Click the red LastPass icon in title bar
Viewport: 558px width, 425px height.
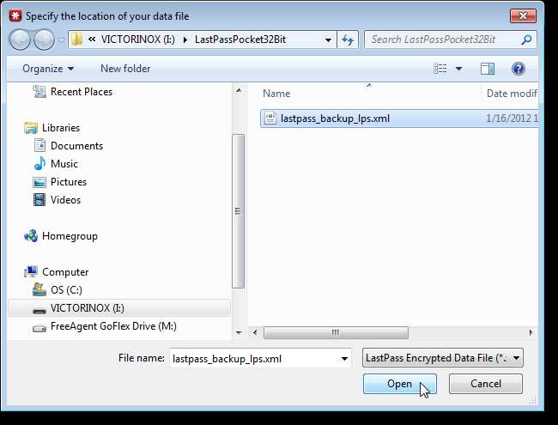click(15, 15)
